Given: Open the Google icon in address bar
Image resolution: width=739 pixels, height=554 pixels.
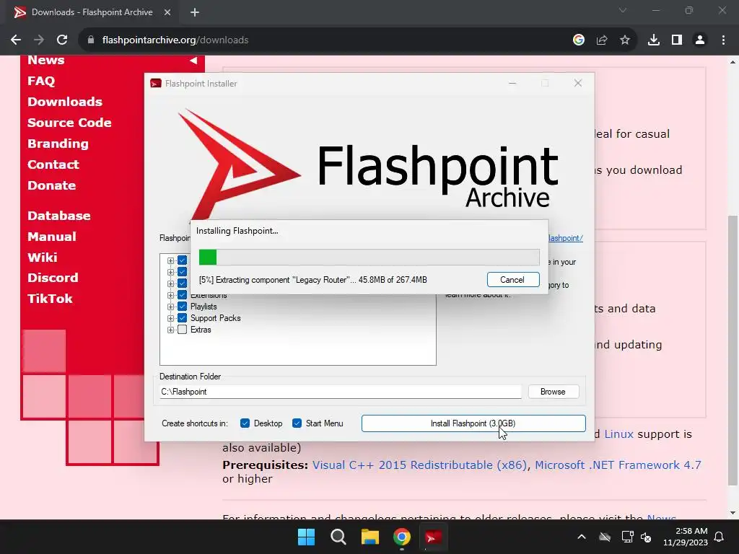Looking at the screenshot, I should [x=579, y=40].
